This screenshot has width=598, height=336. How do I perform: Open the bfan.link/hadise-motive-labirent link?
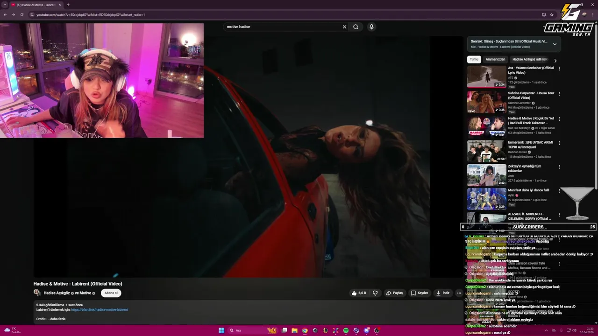(100, 309)
